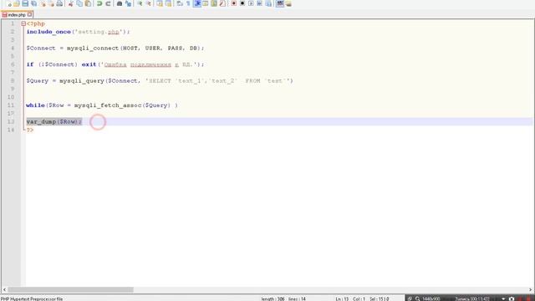Viewport: 535px width, 301px height.
Task: Toggle the Document Map panel icon
Action: click(x=214, y=3)
